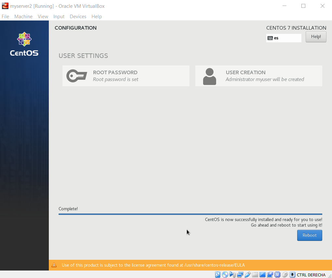
Task: Click the keyboard layout icon next to es
Action: tap(270, 38)
